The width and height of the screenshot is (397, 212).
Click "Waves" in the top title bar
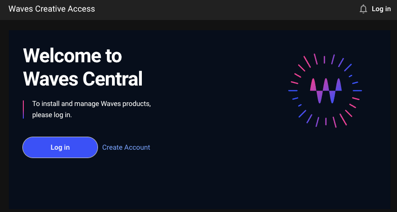[x=19, y=9]
